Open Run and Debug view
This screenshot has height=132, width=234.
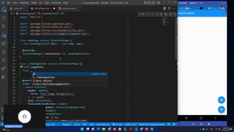pyautogui.click(x=4, y=35)
